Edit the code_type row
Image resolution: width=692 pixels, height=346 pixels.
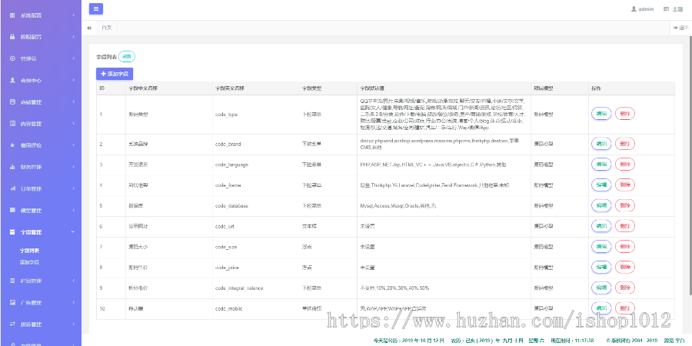[x=601, y=114]
